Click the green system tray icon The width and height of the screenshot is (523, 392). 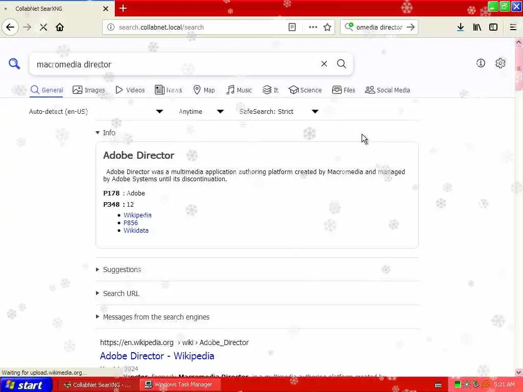pos(457,384)
